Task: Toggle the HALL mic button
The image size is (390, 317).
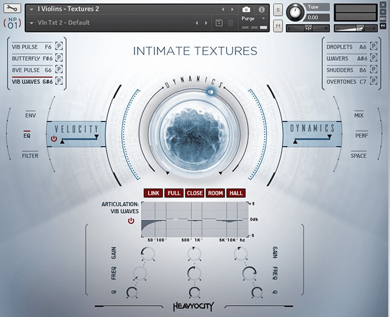Action: tap(236, 193)
